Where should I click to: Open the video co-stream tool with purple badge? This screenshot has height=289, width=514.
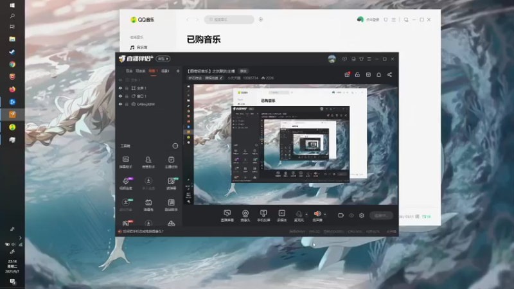point(126,184)
